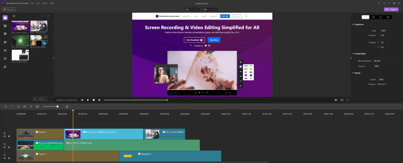Click the crop tool in the timeline toolbar
The image size is (403, 163).
(18, 106)
